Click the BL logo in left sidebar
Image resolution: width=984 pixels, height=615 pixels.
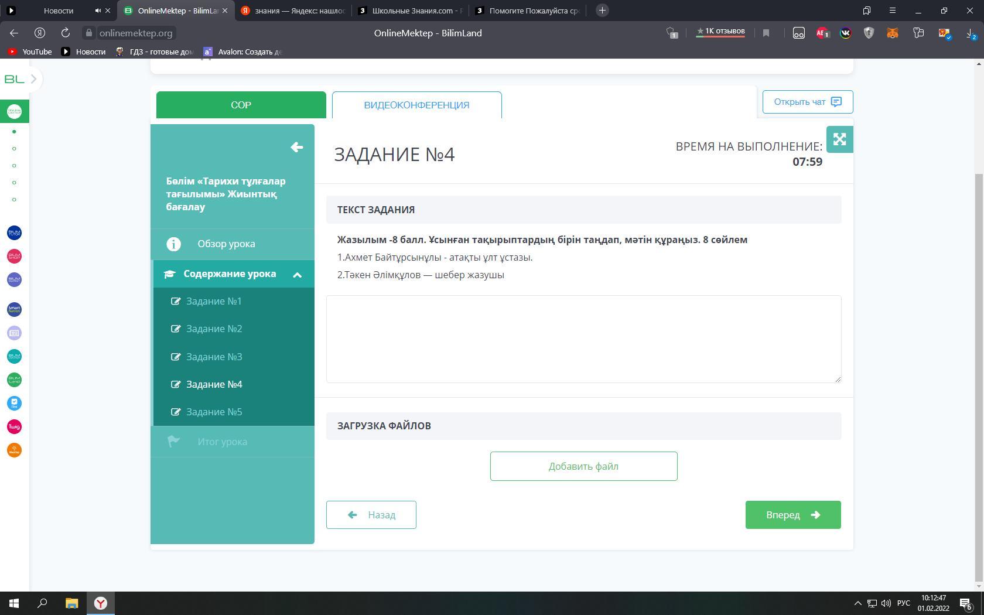(14, 79)
